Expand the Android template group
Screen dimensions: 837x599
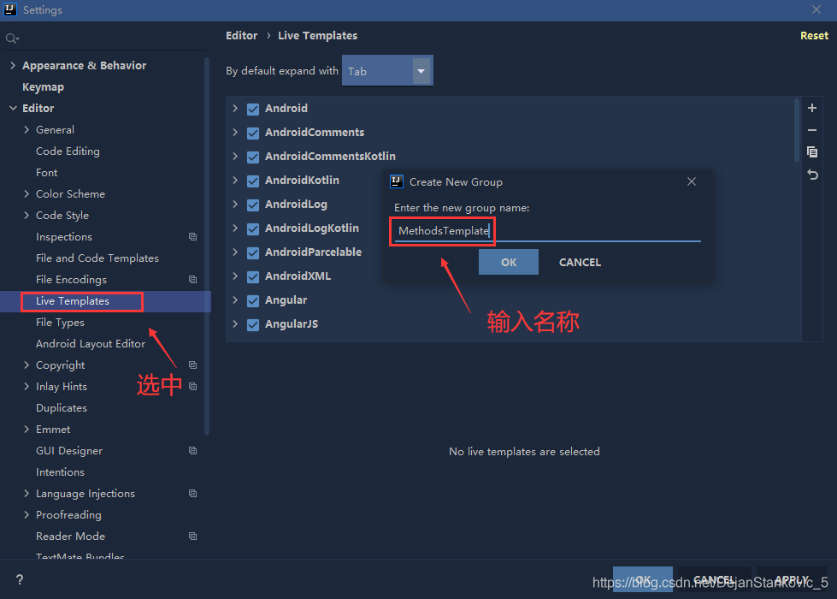click(x=235, y=108)
